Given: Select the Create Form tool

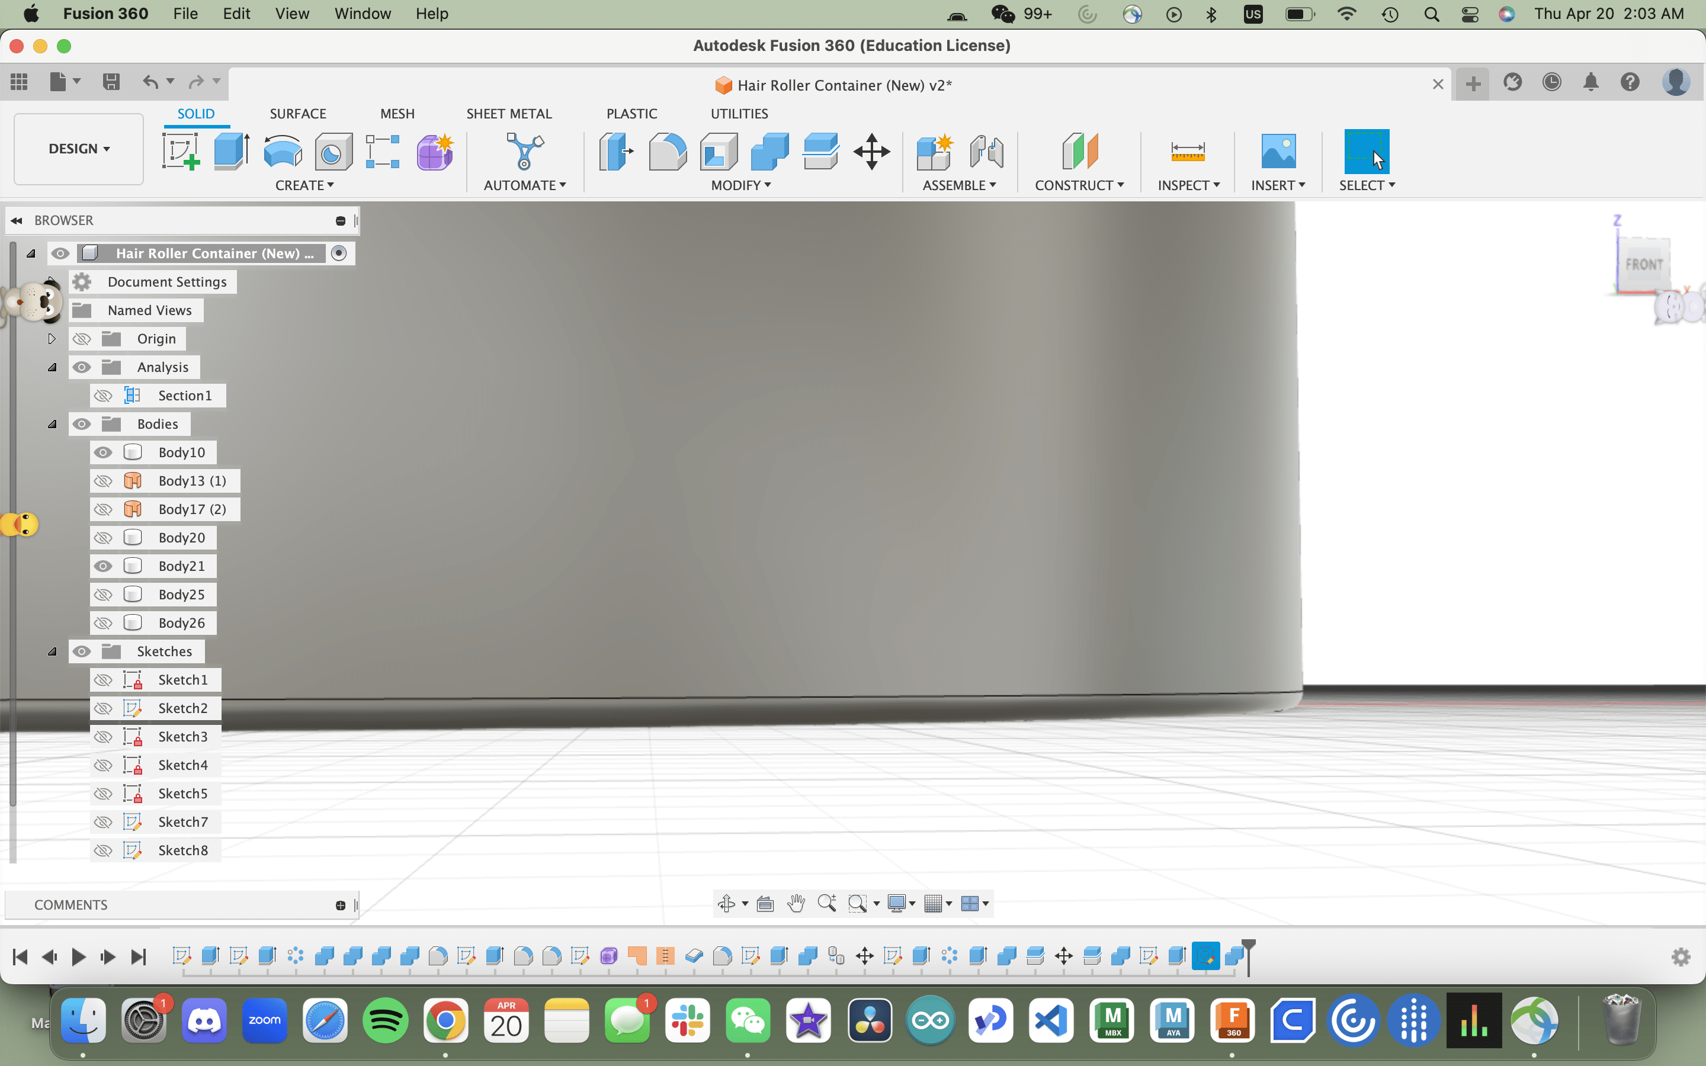Looking at the screenshot, I should coord(435,151).
